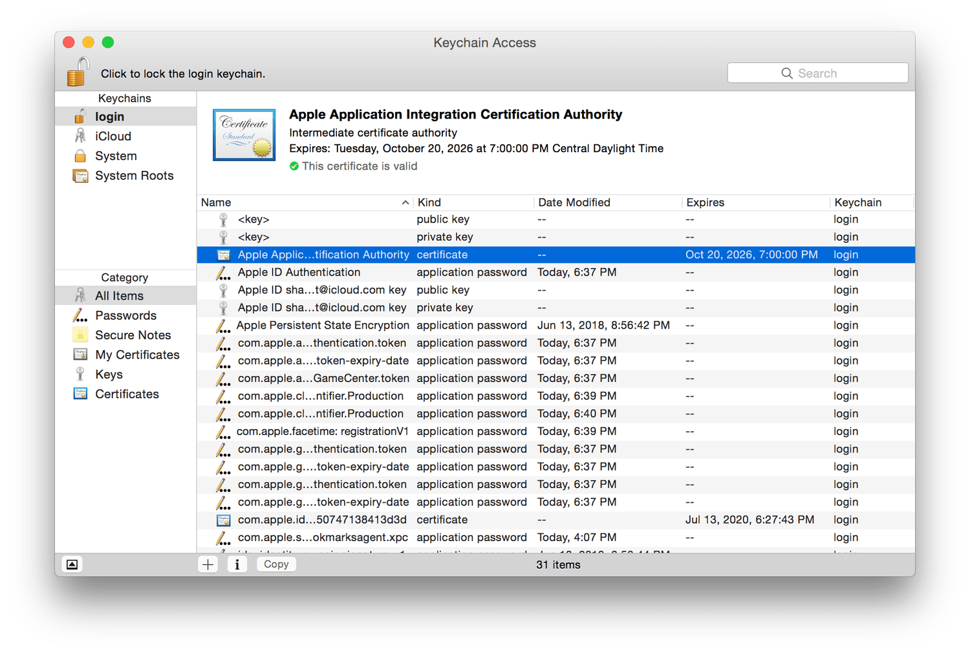This screenshot has height=655, width=970.
Task: Add new keychain item with plus button
Action: tap(208, 564)
